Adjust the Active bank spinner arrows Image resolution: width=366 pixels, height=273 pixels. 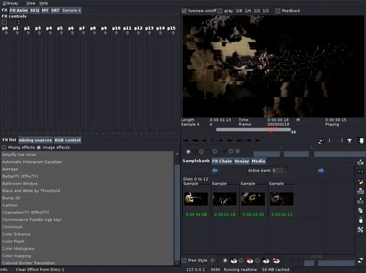click(x=286, y=170)
